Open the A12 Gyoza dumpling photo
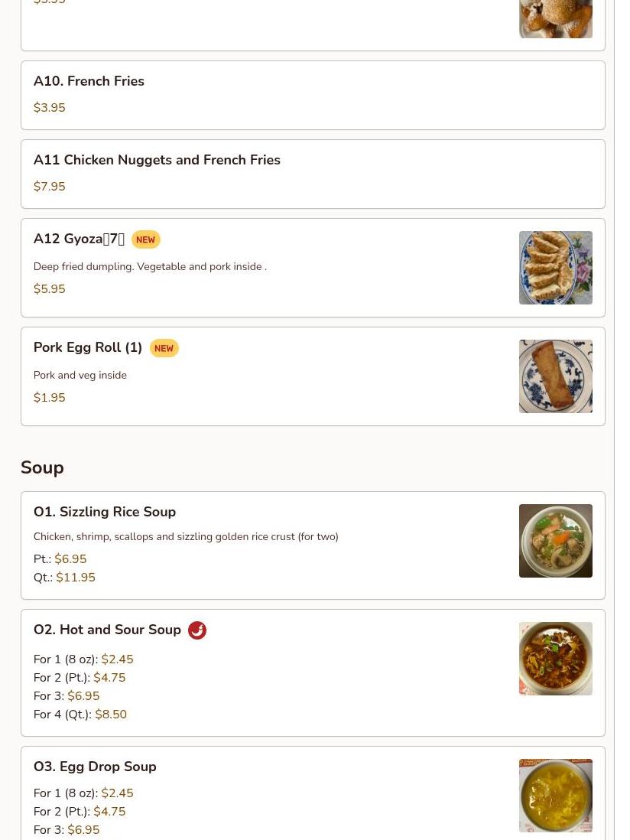Viewport: 630px width, 840px height. coord(556,268)
